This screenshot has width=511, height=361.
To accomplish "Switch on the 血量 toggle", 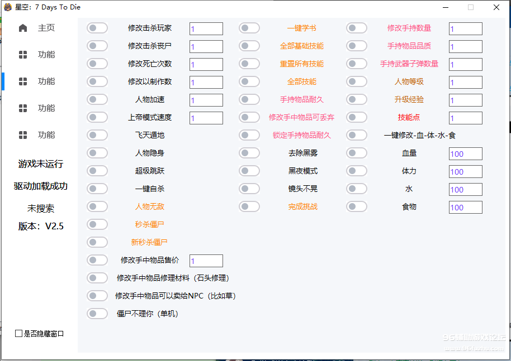I will (x=357, y=153).
